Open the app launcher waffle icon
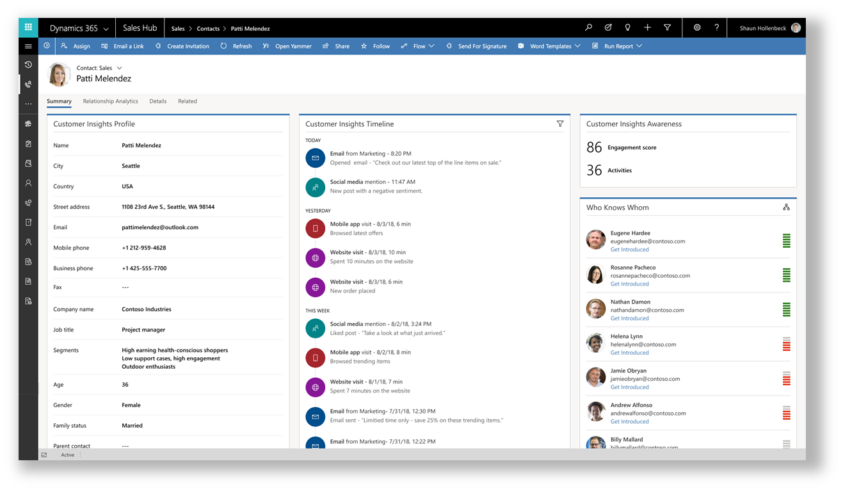The height and width of the screenshot is (491, 843). (x=28, y=28)
